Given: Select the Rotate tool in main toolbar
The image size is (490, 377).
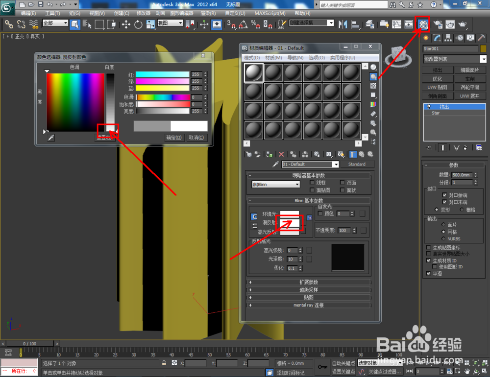Looking at the screenshot, I should pos(138,24).
